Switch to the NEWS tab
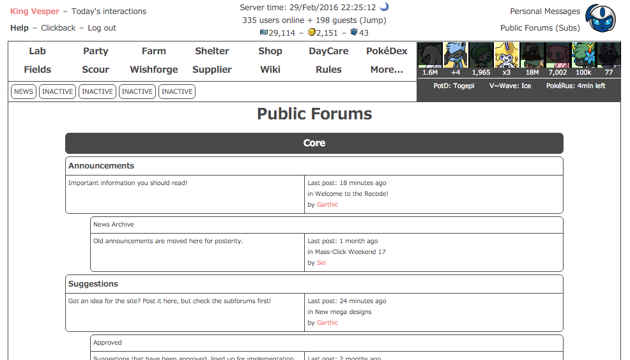Image resolution: width=630 pixels, height=360 pixels. coord(24,91)
